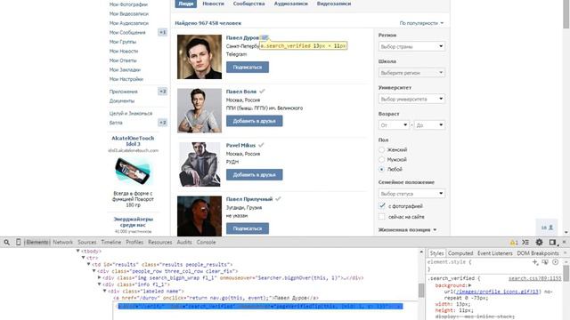This screenshot has height=320, width=570.
Task: Click Подписаться button for Павел Прилучный
Action: [x=248, y=228]
